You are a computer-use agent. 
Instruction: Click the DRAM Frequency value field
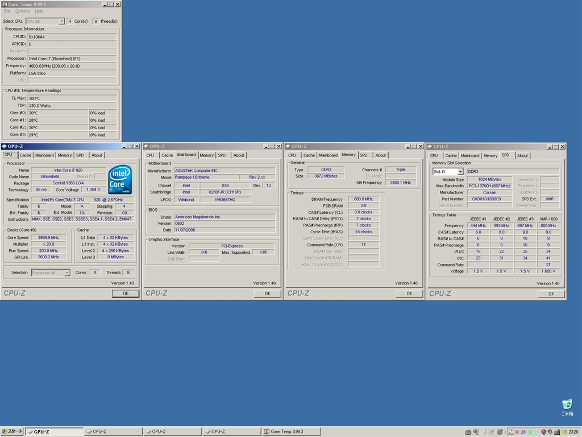[363, 199]
